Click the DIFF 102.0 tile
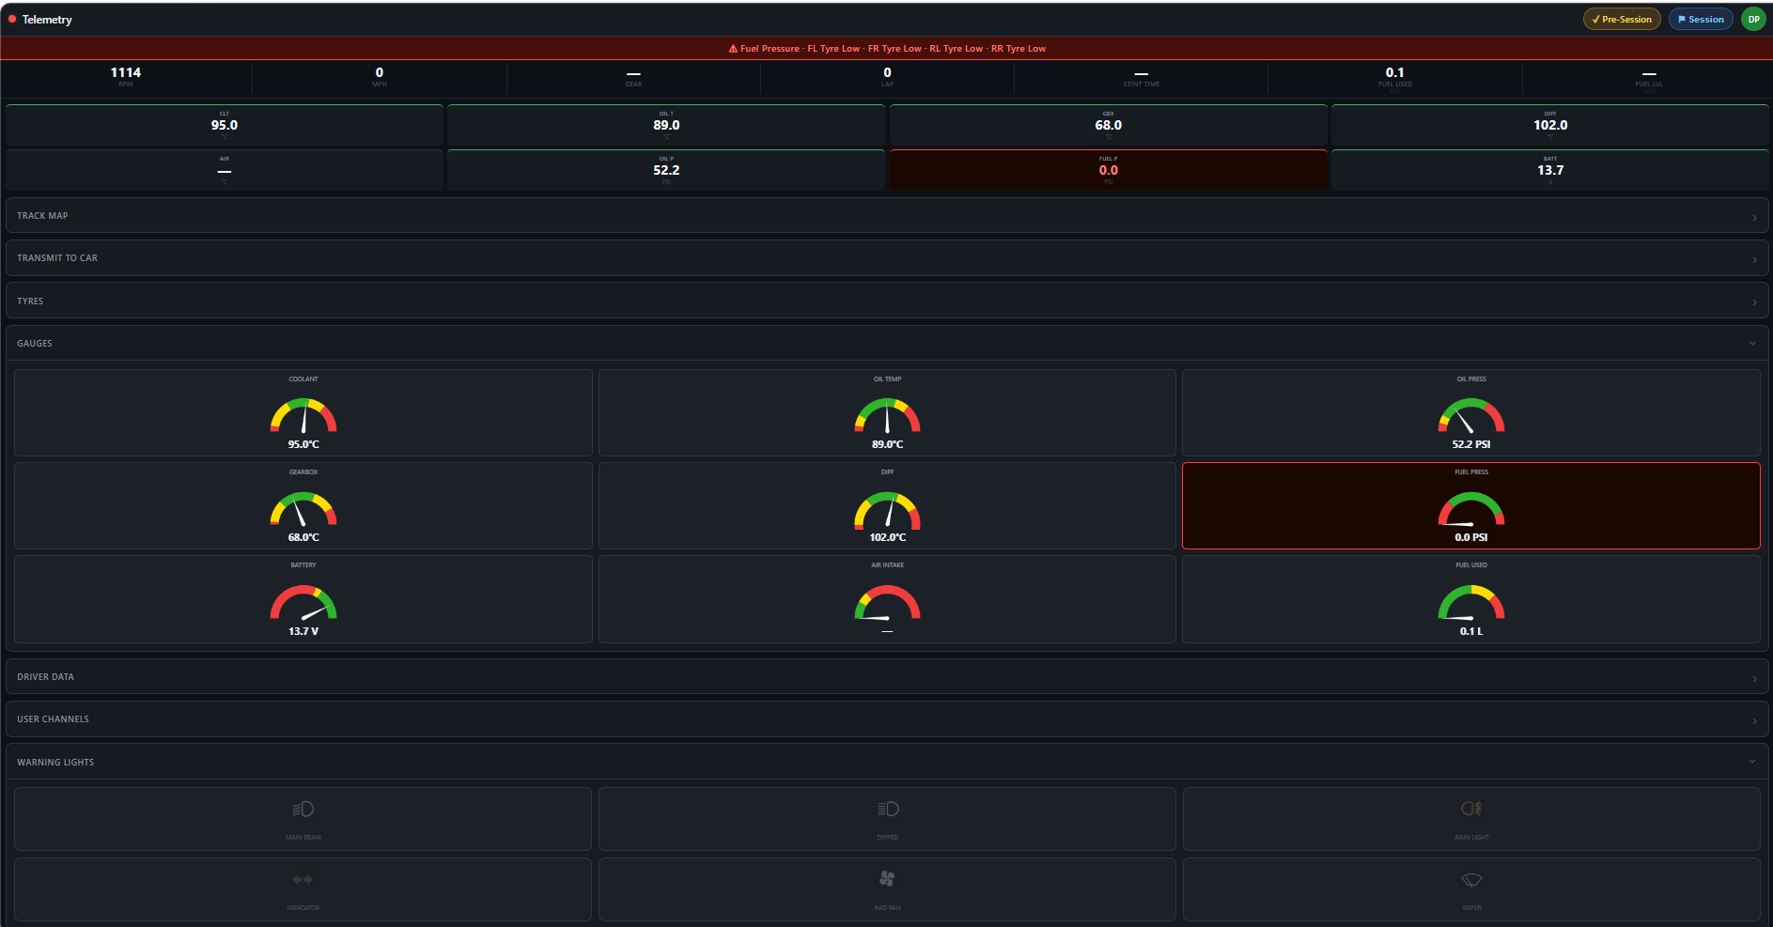The width and height of the screenshot is (1773, 927). pos(1550,125)
